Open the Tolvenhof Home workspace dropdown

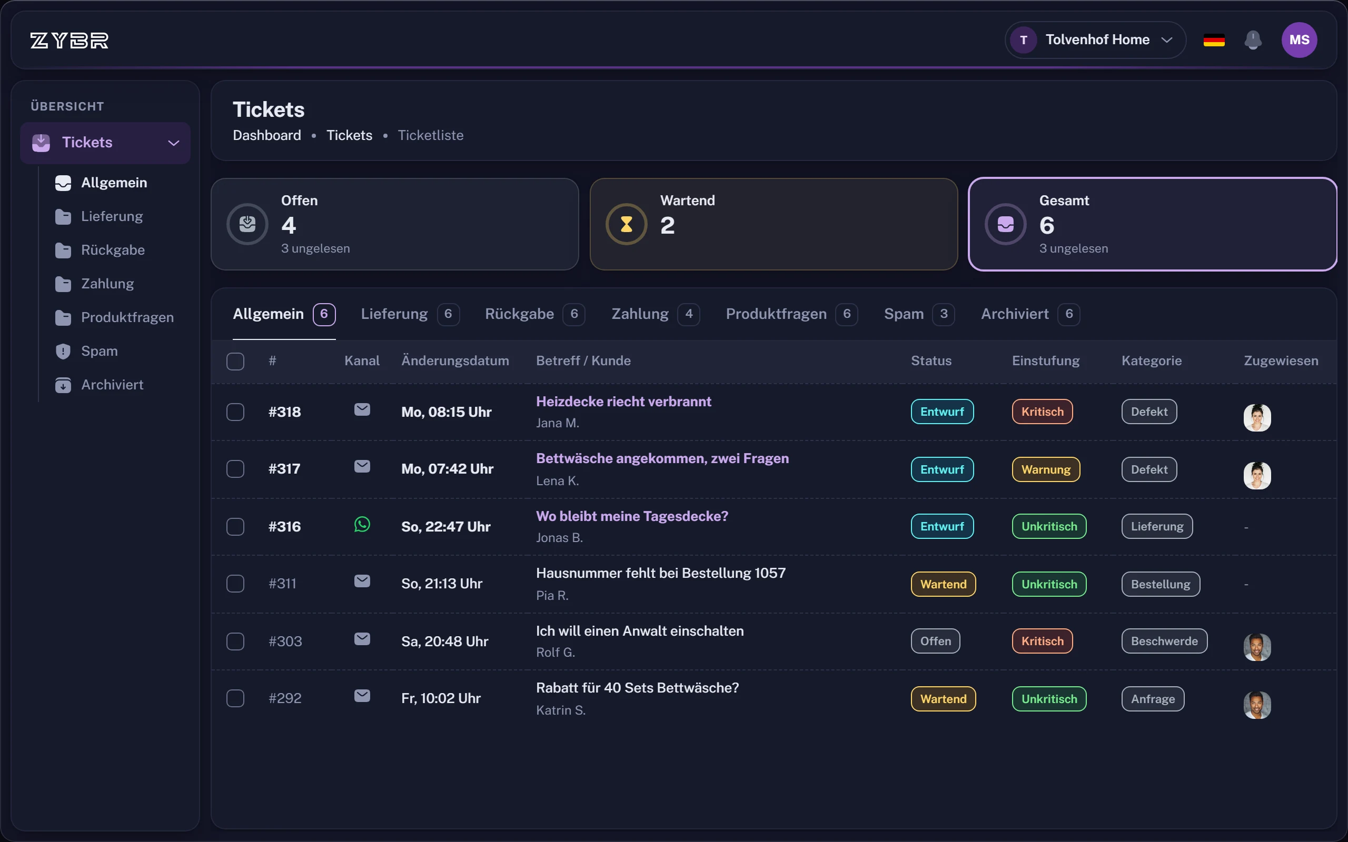pos(1095,40)
